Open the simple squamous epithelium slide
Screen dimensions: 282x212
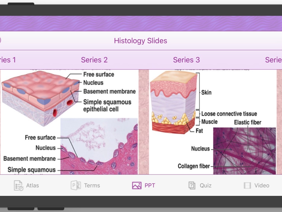click(x=69, y=122)
